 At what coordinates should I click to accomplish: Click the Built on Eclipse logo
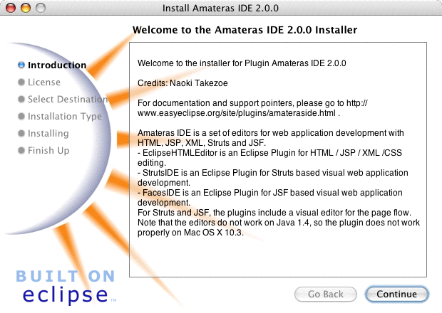pyautogui.click(x=66, y=285)
